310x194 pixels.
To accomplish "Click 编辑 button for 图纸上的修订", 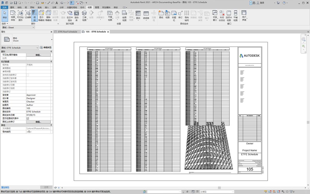I will (x=38, y=122).
